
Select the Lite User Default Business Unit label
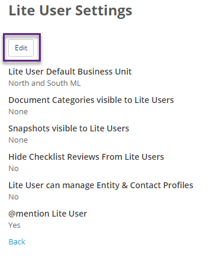tap(70, 72)
